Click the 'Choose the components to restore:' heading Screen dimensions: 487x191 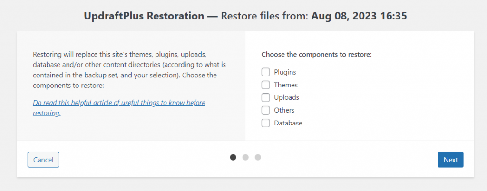click(x=316, y=55)
